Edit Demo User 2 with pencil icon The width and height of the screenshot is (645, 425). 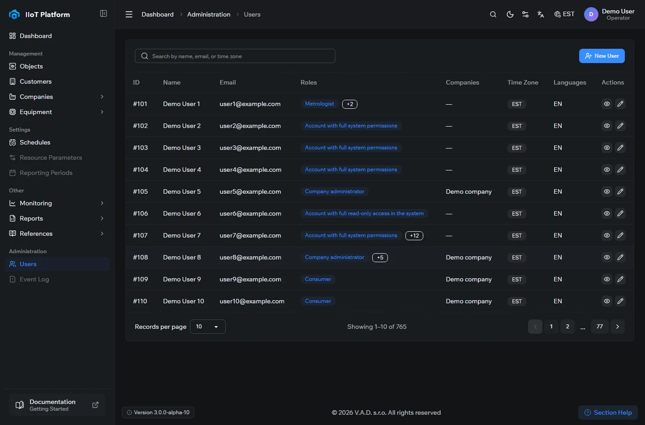click(620, 126)
